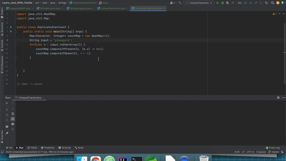Click the run gutter arrow beside class DuplicateCharCount

11,27
